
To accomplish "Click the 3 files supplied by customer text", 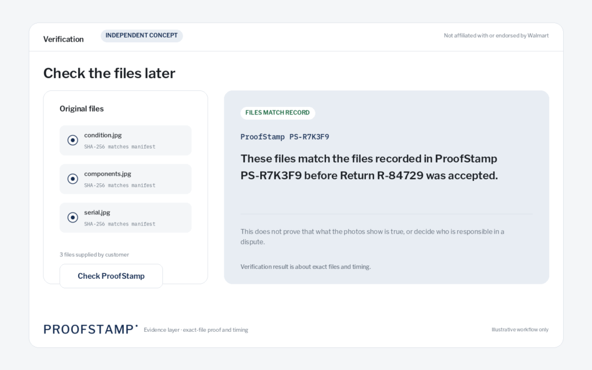I will click(94, 254).
